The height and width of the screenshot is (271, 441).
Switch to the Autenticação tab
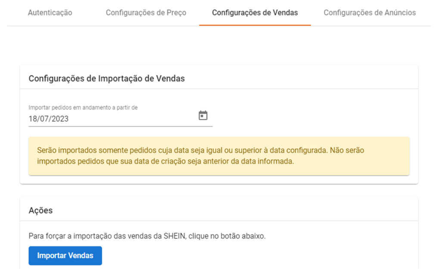click(50, 12)
